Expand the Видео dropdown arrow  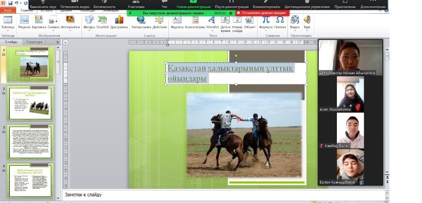tap(295, 31)
